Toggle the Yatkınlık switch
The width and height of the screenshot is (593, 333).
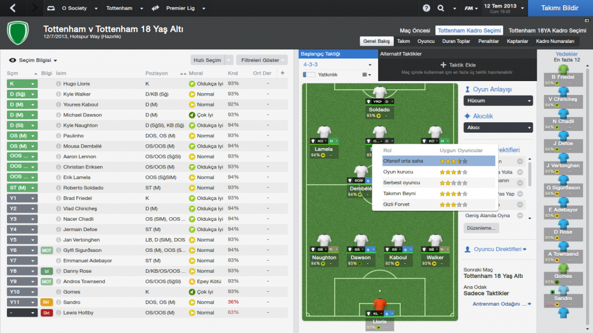[x=309, y=75]
